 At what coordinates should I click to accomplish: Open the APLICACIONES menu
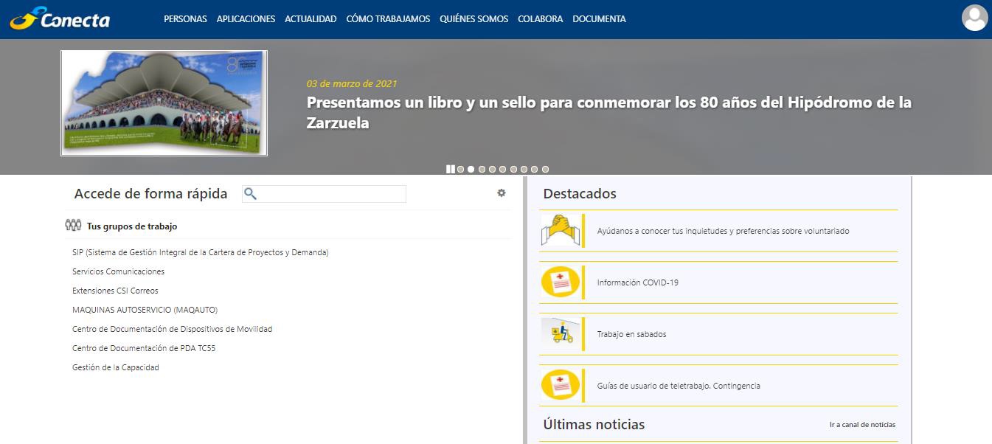tap(246, 19)
